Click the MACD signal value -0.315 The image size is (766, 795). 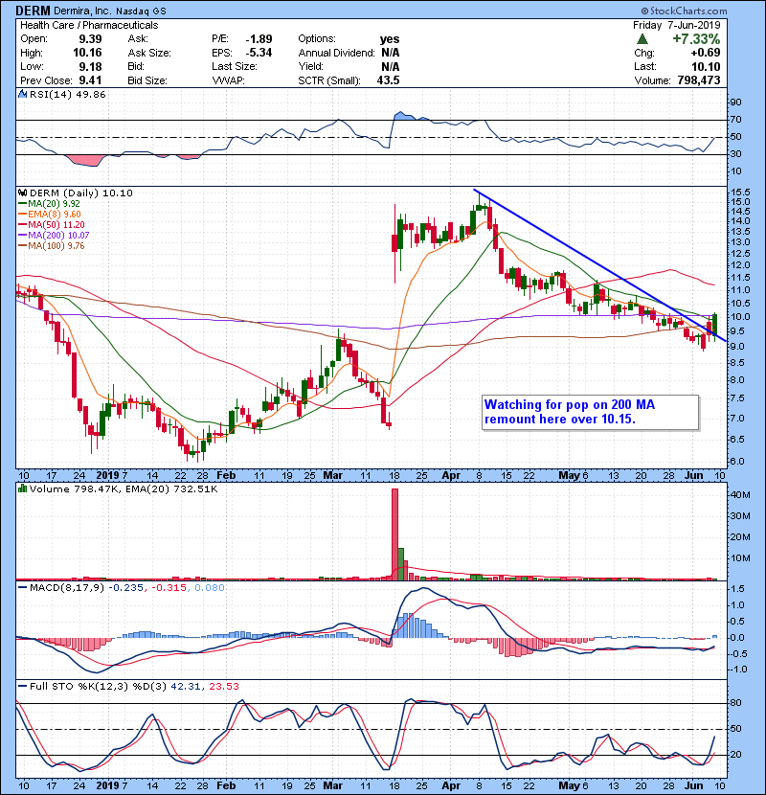pyautogui.click(x=170, y=588)
